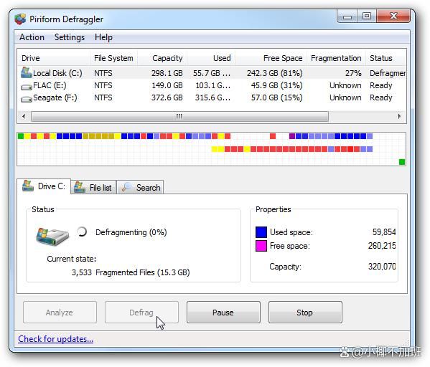Click the right arrow of horizontal scrollbar

tap(400, 116)
